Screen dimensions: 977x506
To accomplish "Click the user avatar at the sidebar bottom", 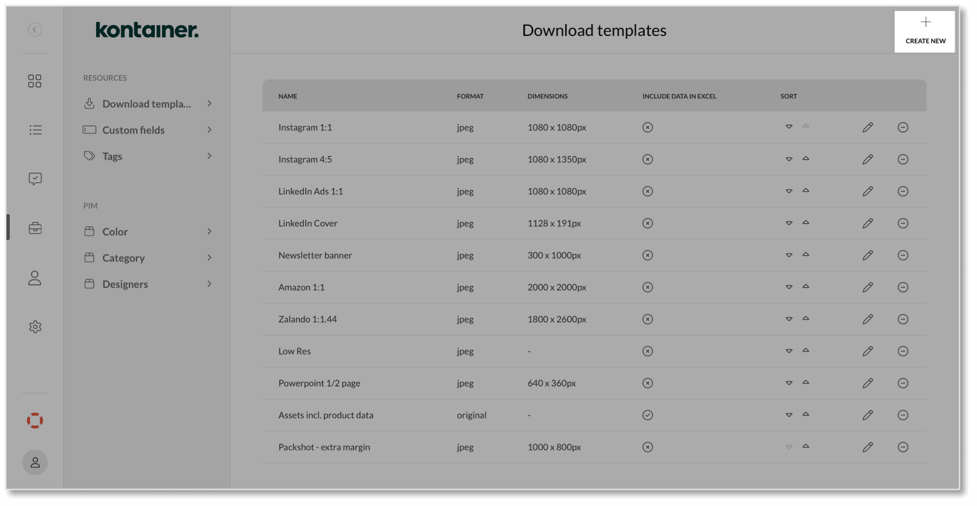I will (35, 463).
